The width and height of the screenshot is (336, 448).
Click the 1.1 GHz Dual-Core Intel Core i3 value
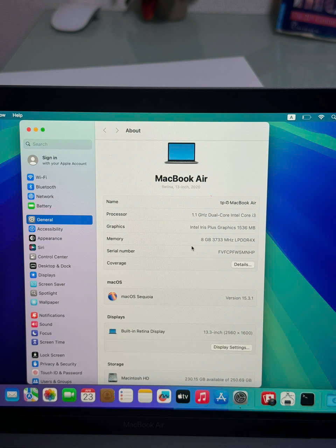[x=224, y=215]
